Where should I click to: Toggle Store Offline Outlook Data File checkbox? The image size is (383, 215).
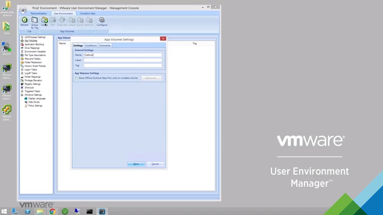tap(77, 78)
